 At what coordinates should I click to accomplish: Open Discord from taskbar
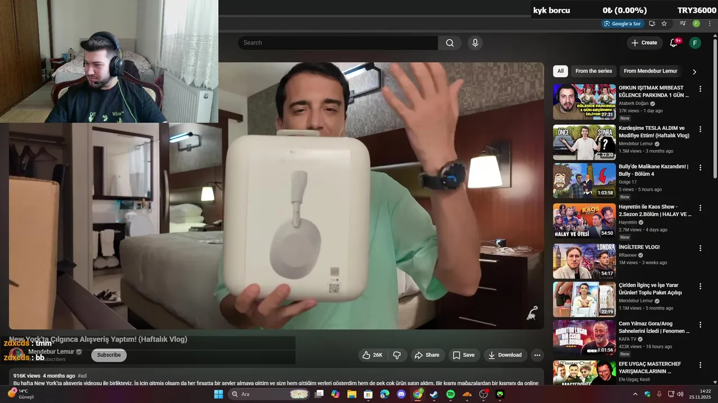pos(401,394)
